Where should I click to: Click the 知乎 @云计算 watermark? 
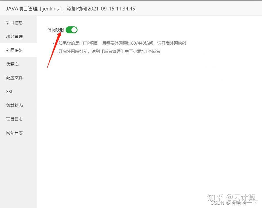(231, 198)
